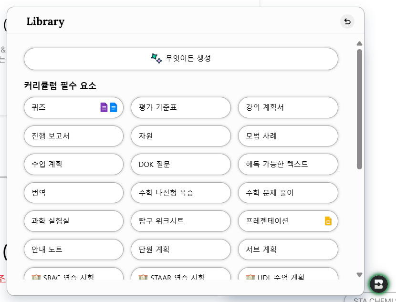Viewport: 396px width, 302px height.
Task: Open 수학 문제 풀이
Action: 288,193
